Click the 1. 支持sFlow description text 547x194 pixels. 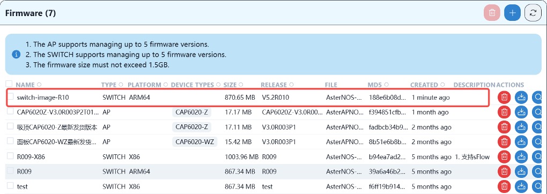coord(472,157)
